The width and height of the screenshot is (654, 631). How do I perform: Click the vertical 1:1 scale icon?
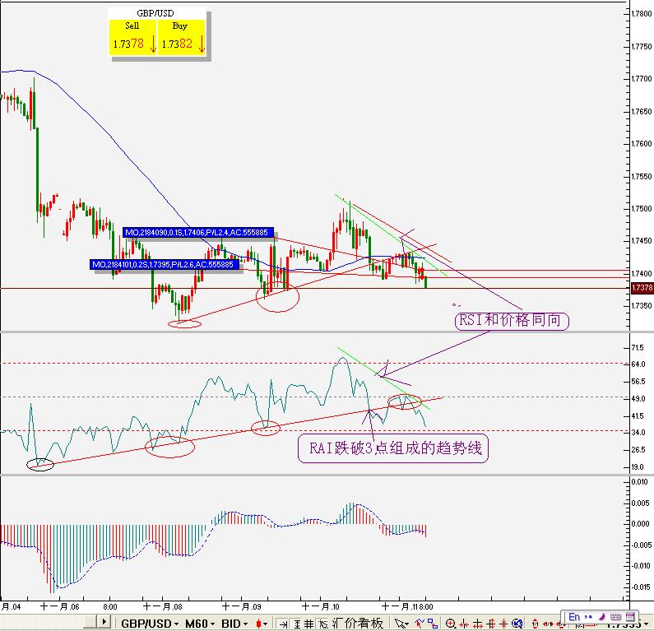pos(536,624)
